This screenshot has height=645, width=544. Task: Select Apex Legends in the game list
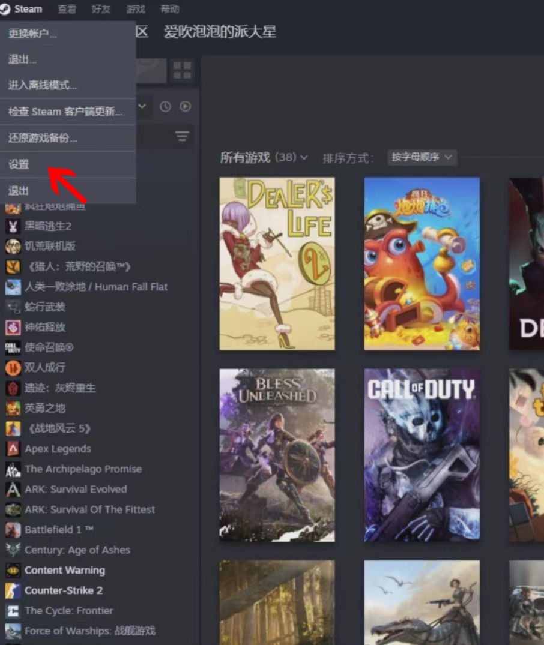(58, 449)
